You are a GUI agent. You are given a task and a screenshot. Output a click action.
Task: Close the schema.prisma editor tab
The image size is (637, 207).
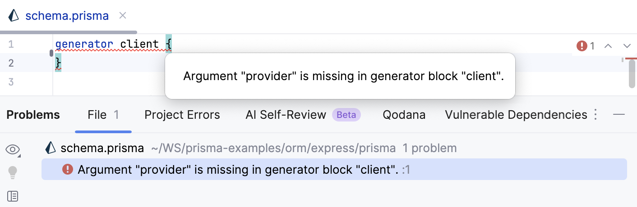point(123,16)
